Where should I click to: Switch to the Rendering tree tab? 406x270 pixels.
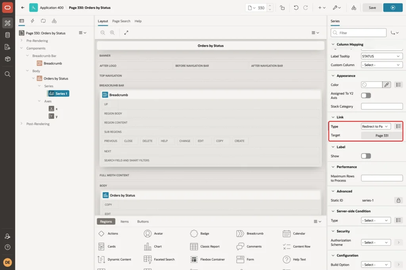click(x=22, y=21)
